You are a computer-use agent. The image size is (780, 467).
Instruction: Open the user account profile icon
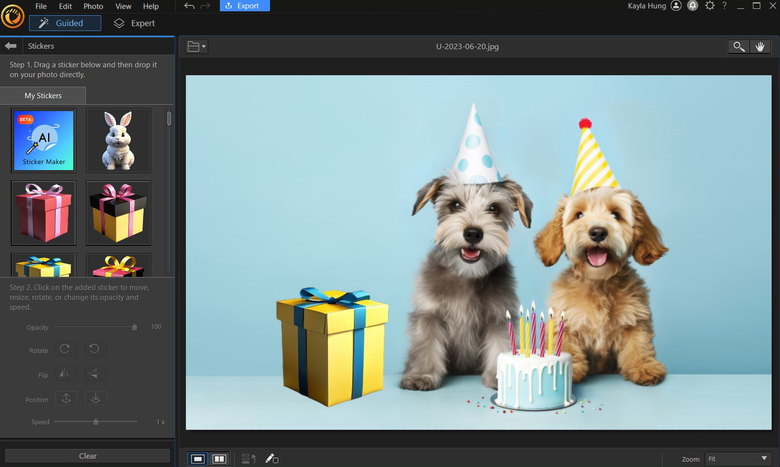click(676, 6)
